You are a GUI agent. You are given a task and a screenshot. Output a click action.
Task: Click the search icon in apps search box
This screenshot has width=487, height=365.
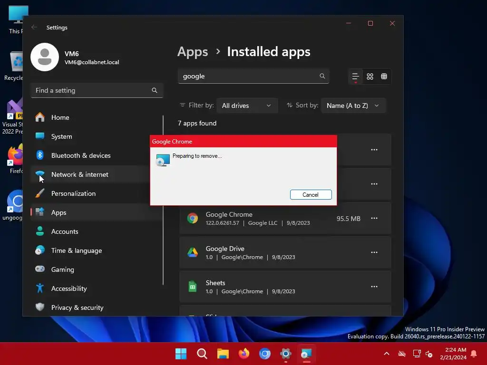[x=322, y=76]
